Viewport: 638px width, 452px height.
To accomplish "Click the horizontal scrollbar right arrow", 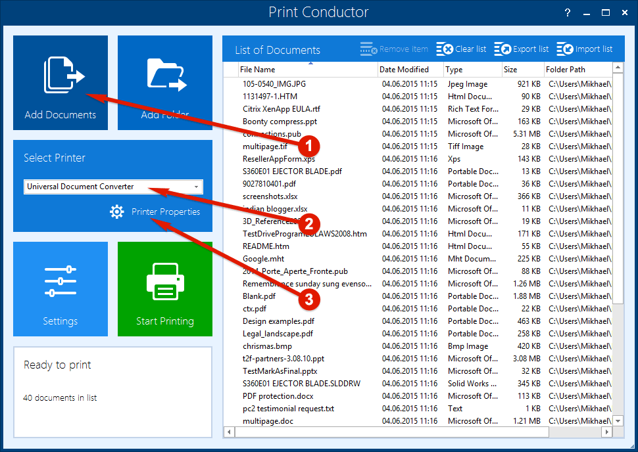I will click(606, 432).
